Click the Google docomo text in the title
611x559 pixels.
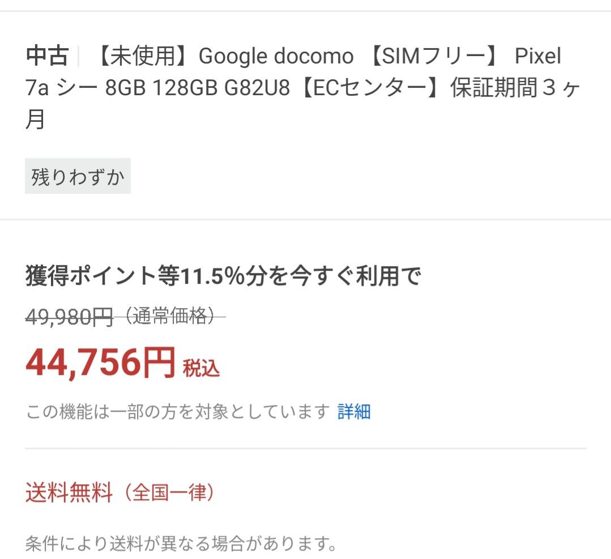tap(276, 56)
